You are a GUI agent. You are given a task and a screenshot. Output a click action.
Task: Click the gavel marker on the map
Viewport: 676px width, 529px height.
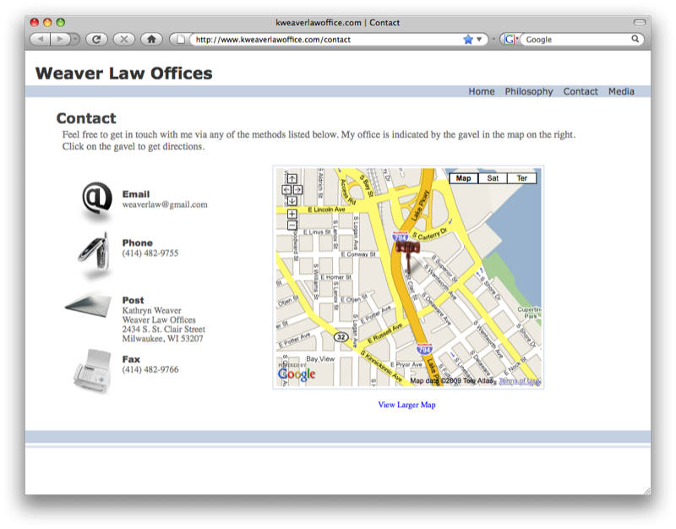tap(407, 248)
